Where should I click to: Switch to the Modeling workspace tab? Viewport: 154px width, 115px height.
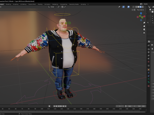pos(8,4)
